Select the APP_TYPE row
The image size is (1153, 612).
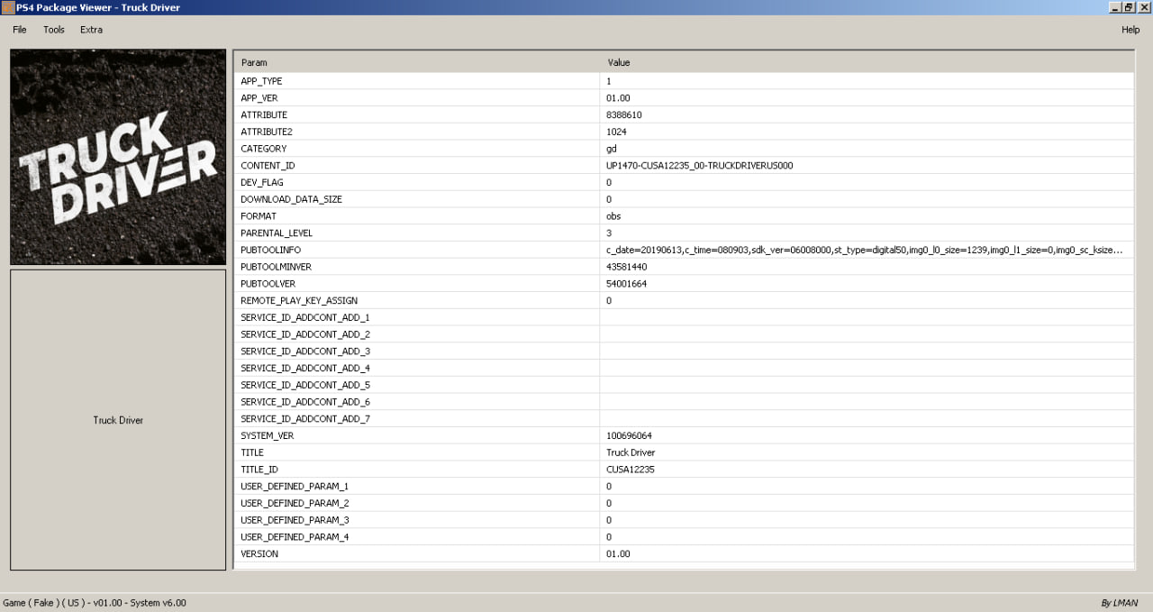click(685, 81)
